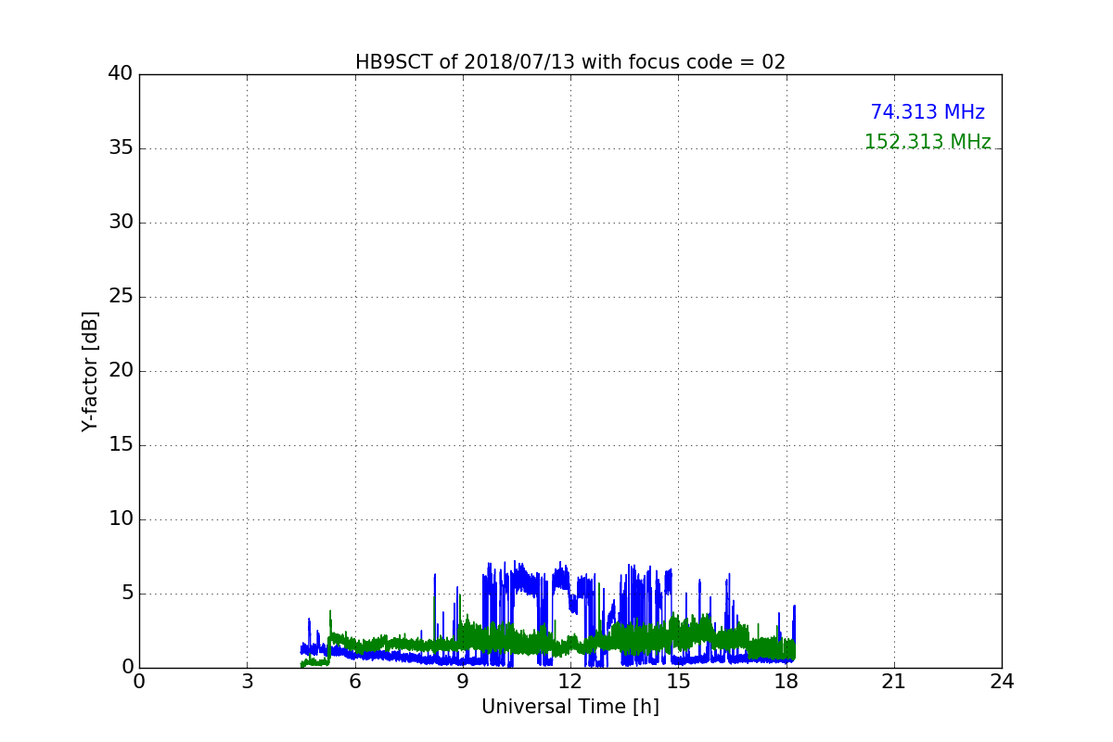1113x742 pixels.
Task: Click the plot title 'HB9SCT of 2018/07/13 with focus code = 02'
Action: 570,62
